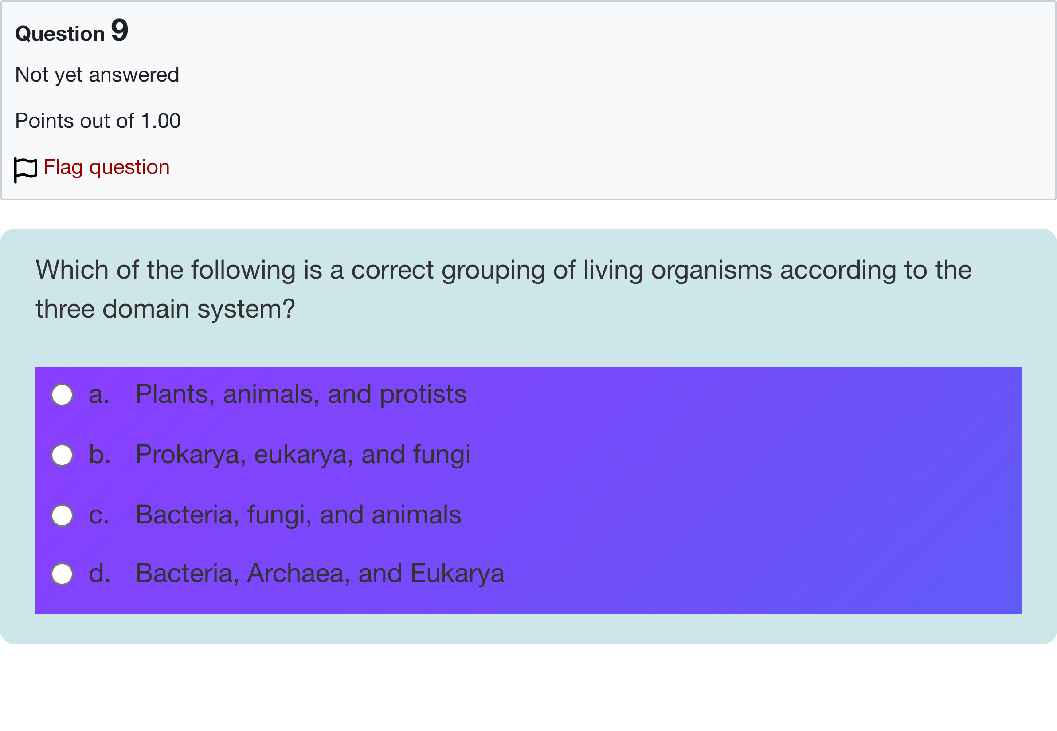Click the answer text "Bacteria, fungi, and animals"
This screenshot has width=1057, height=731.
point(298,515)
